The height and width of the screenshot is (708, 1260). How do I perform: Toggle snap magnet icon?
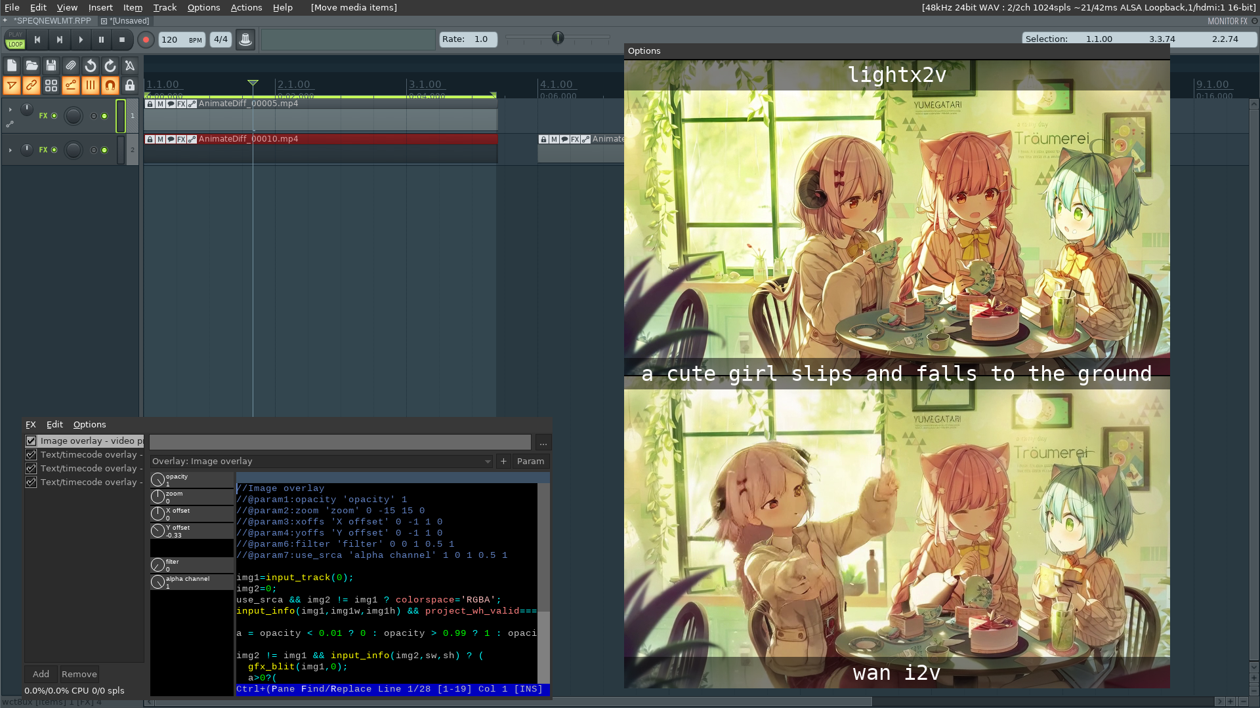[110, 85]
